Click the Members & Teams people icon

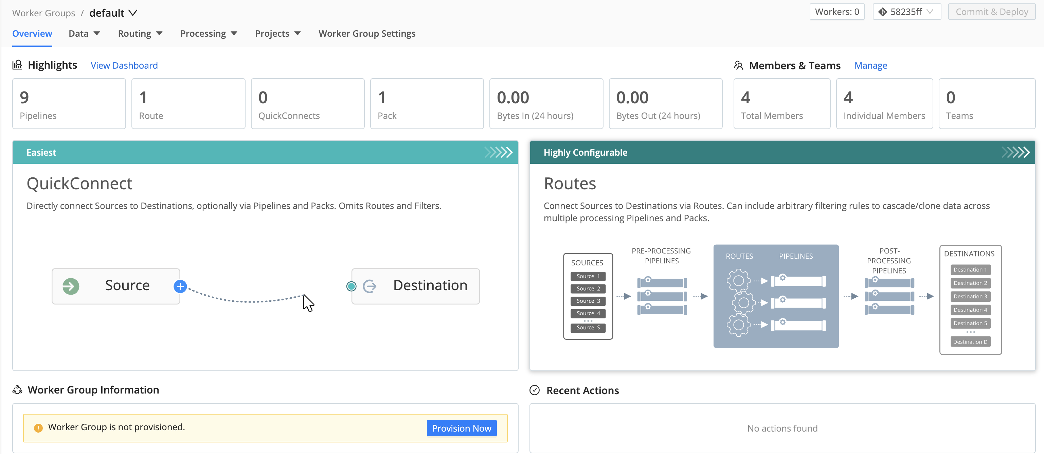(738, 65)
